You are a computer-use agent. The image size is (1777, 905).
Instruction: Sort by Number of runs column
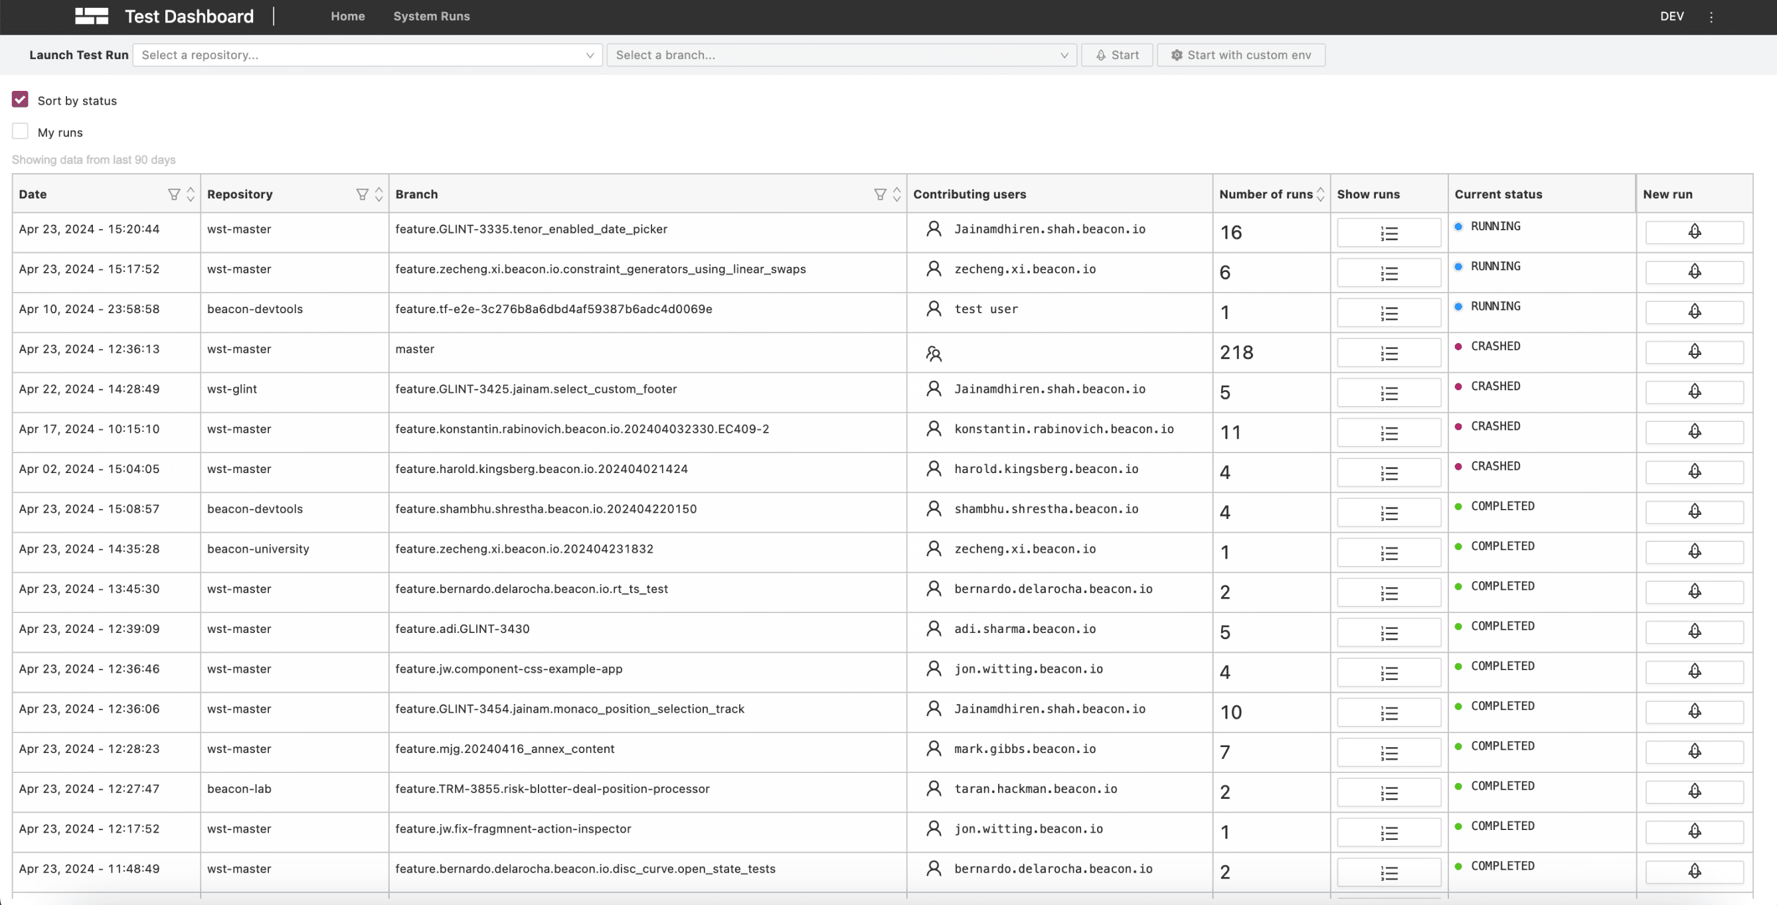[x=1319, y=194]
